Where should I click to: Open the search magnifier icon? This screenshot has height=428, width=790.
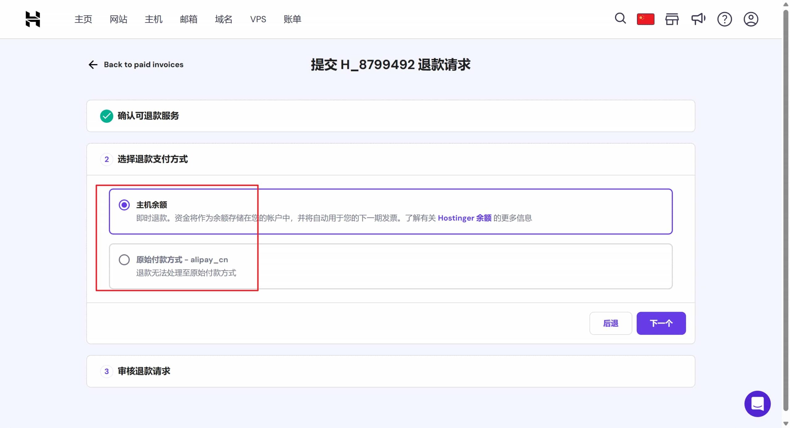[x=620, y=19]
